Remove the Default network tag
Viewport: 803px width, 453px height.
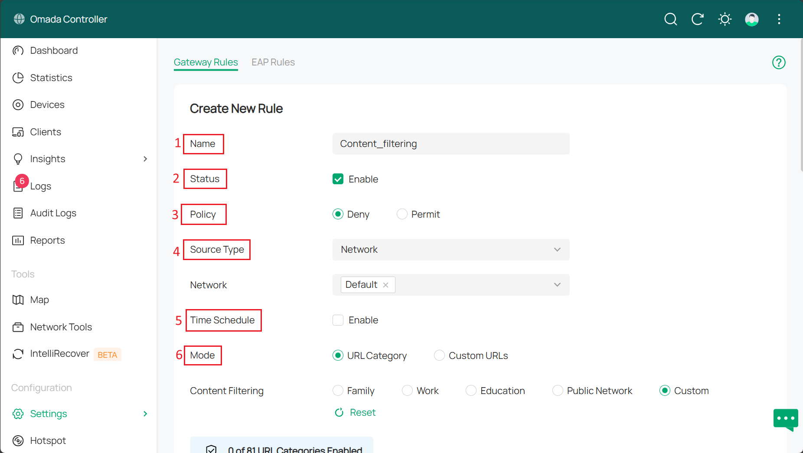385,285
